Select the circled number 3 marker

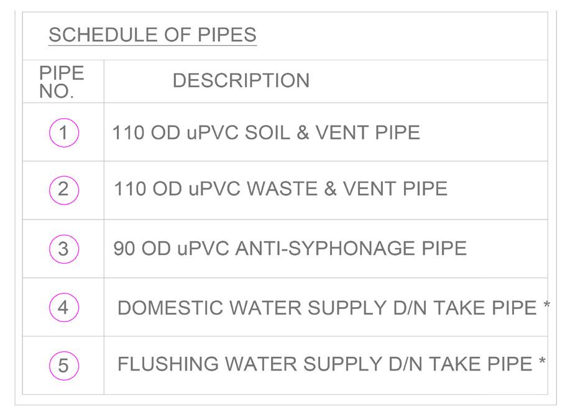point(63,249)
